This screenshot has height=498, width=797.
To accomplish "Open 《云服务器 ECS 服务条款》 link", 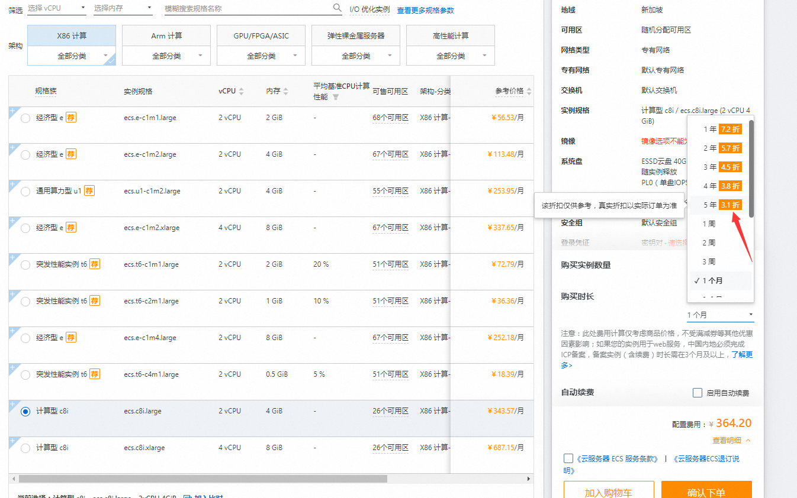I will point(617,458).
